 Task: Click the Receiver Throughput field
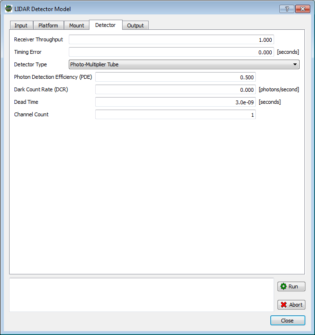[171, 39]
